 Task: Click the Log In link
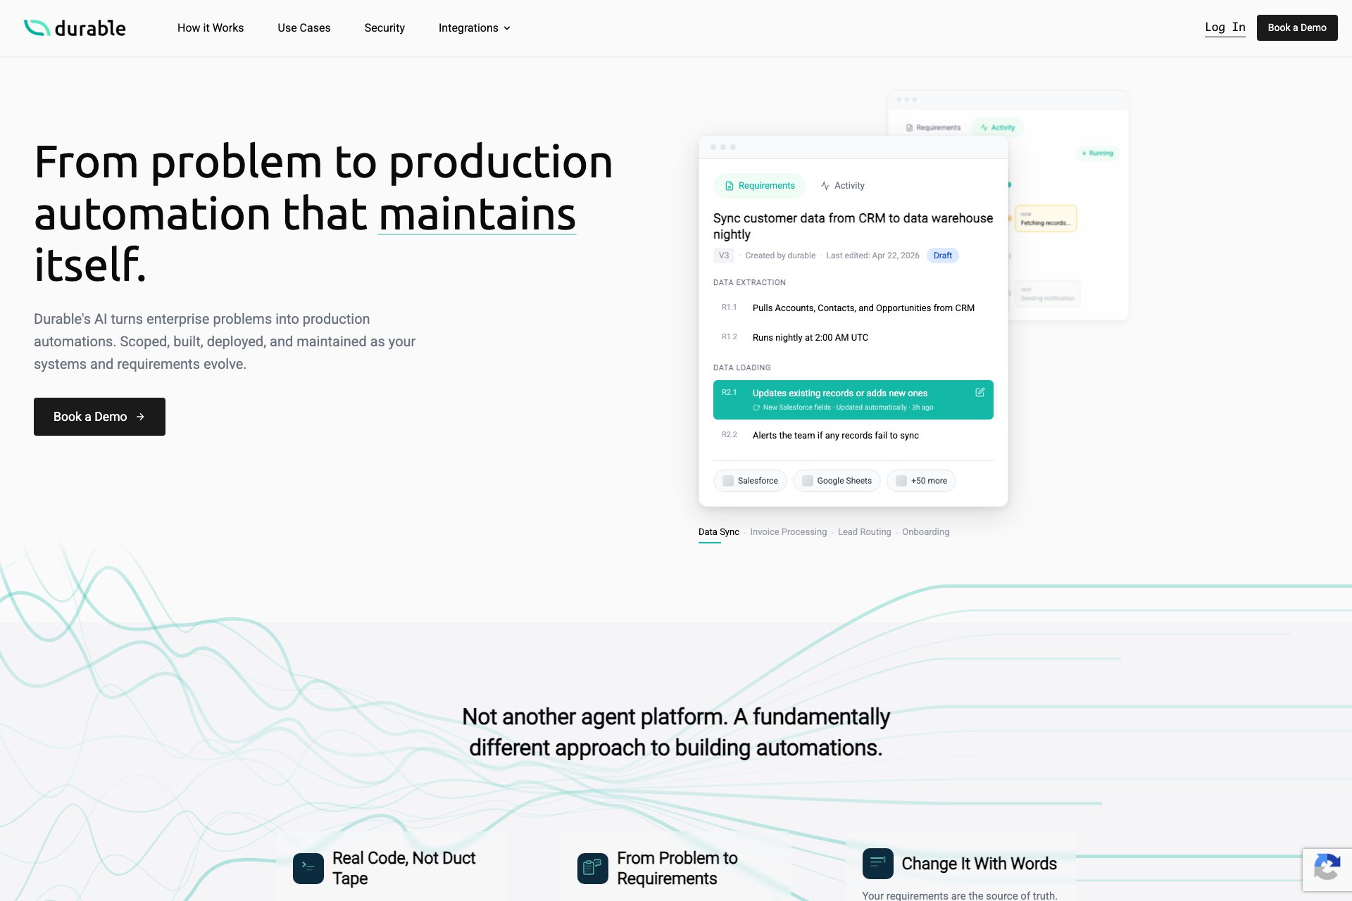[1225, 27]
